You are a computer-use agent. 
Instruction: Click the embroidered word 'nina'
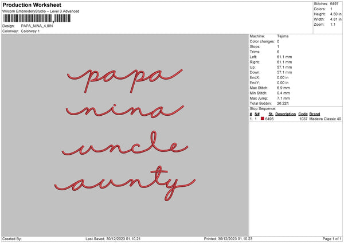point(125,111)
